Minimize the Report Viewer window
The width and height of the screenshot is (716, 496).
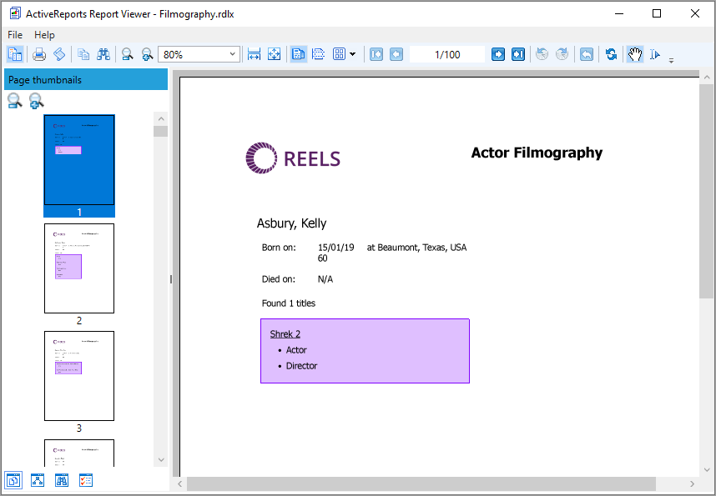pos(619,13)
